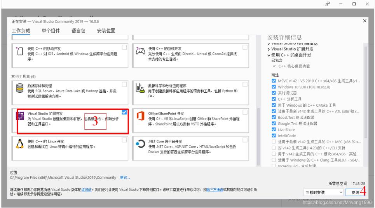Click the feedback icon in title bar
This screenshot has height=208, width=375.
(x=328, y=4)
